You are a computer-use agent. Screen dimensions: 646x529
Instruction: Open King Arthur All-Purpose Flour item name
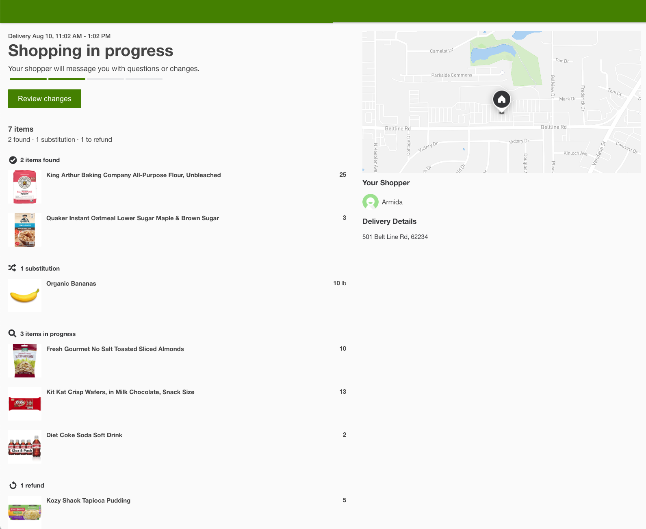[x=133, y=175]
